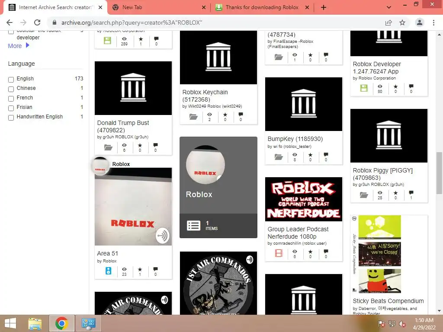Click the folder icon under BumpKey (1185930)
The image size is (443, 332).
[279, 157]
